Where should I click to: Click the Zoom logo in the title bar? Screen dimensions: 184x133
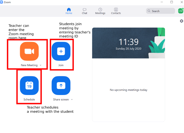(x=2, y=2)
